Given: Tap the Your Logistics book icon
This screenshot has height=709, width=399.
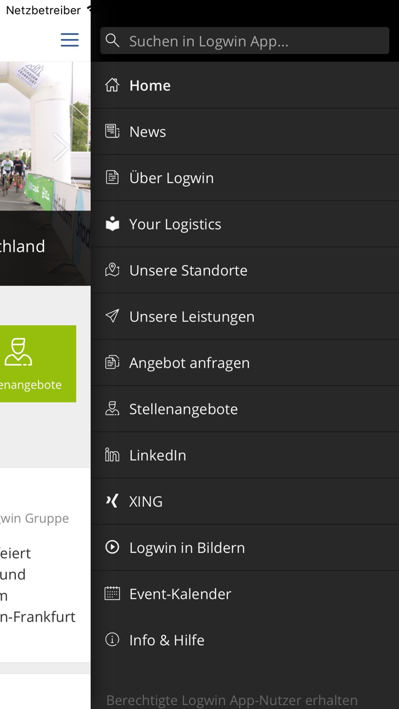Looking at the screenshot, I should point(112,224).
